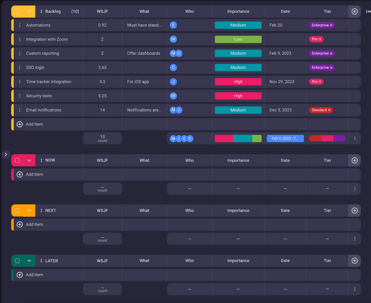Open row menu for Security tests item
This screenshot has width=371, height=303.
[x=20, y=96]
